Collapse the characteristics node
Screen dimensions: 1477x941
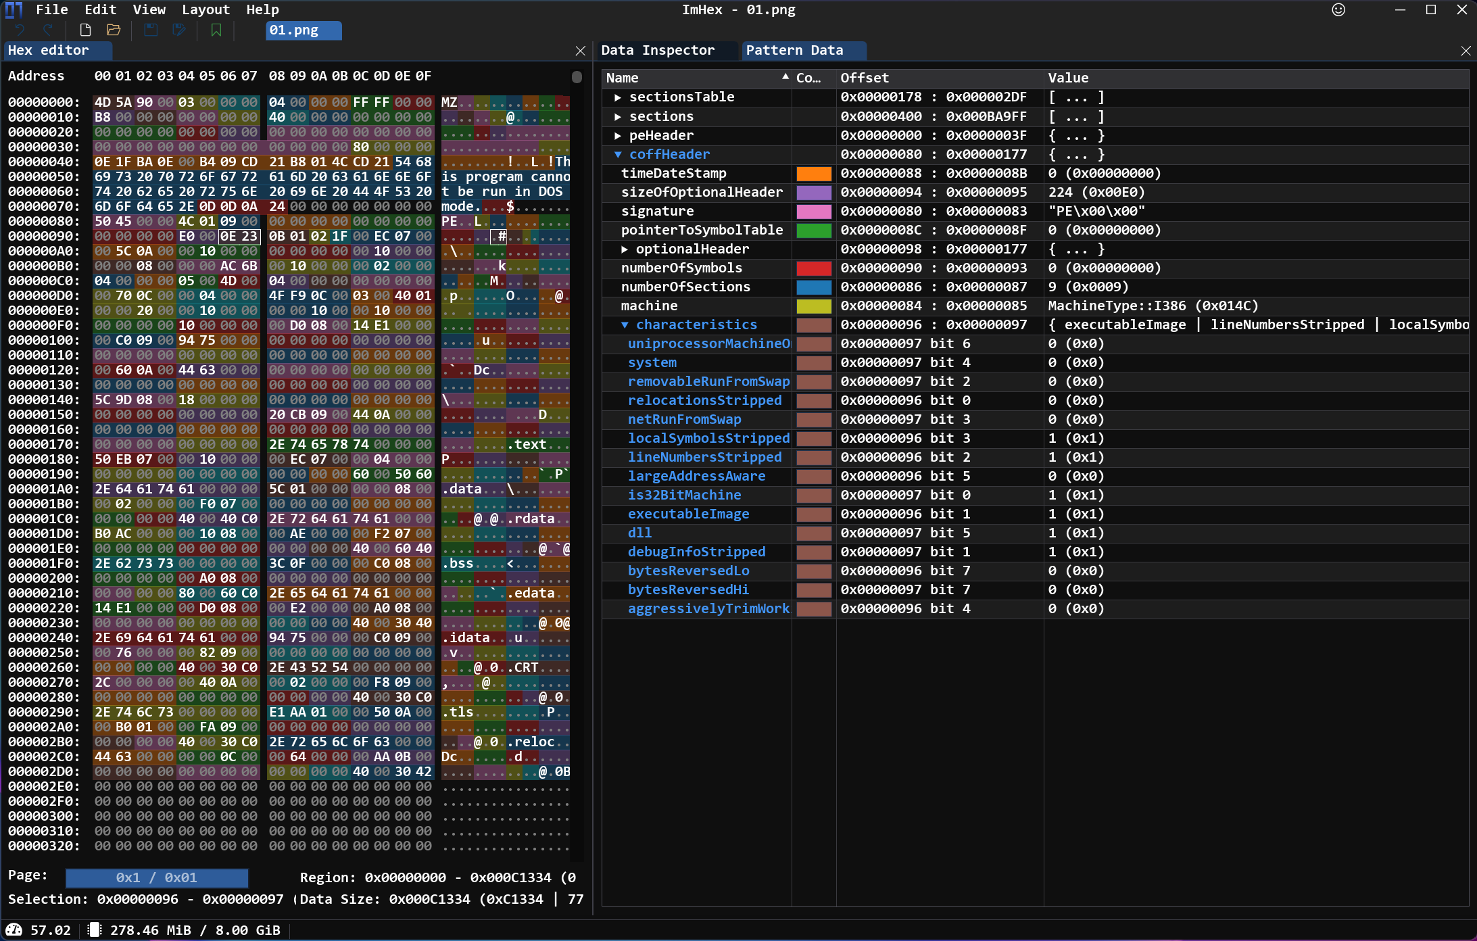click(625, 324)
